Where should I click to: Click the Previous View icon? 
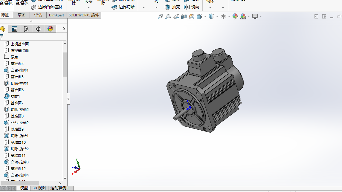(176, 16)
